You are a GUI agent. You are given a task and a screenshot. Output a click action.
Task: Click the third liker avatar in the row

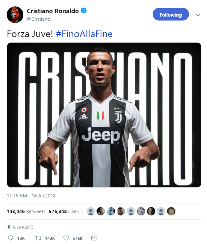(111, 211)
